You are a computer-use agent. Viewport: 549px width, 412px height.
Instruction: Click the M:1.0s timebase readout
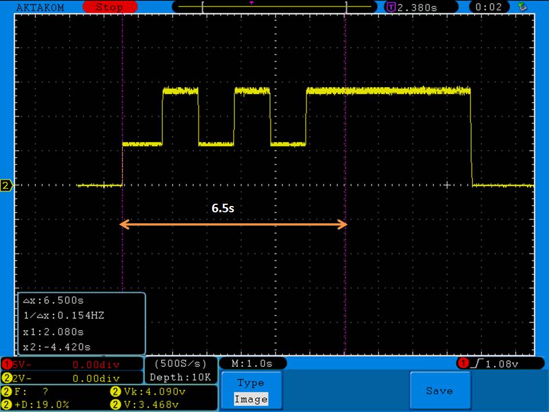[252, 363]
